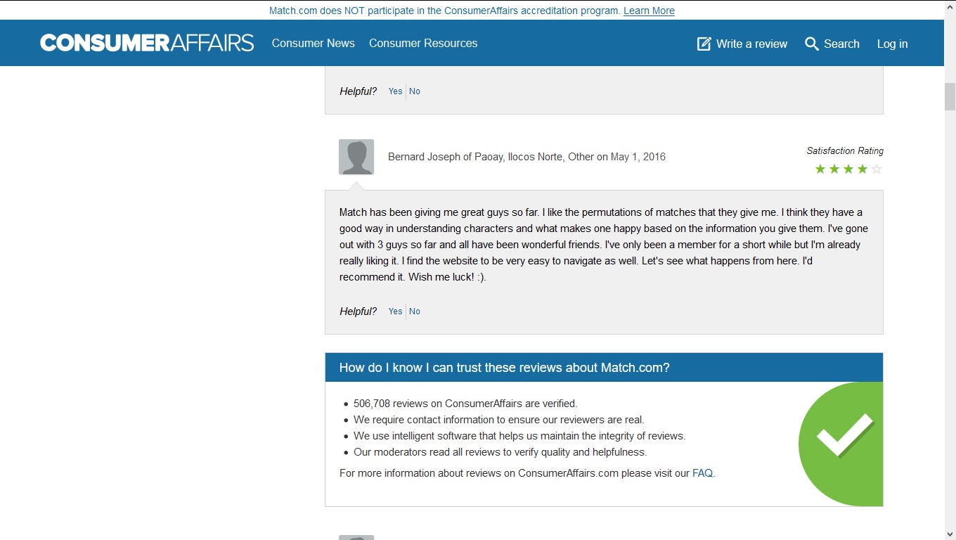Click the four-star satisfaction rating
This screenshot has height=540, width=956.
coord(848,169)
